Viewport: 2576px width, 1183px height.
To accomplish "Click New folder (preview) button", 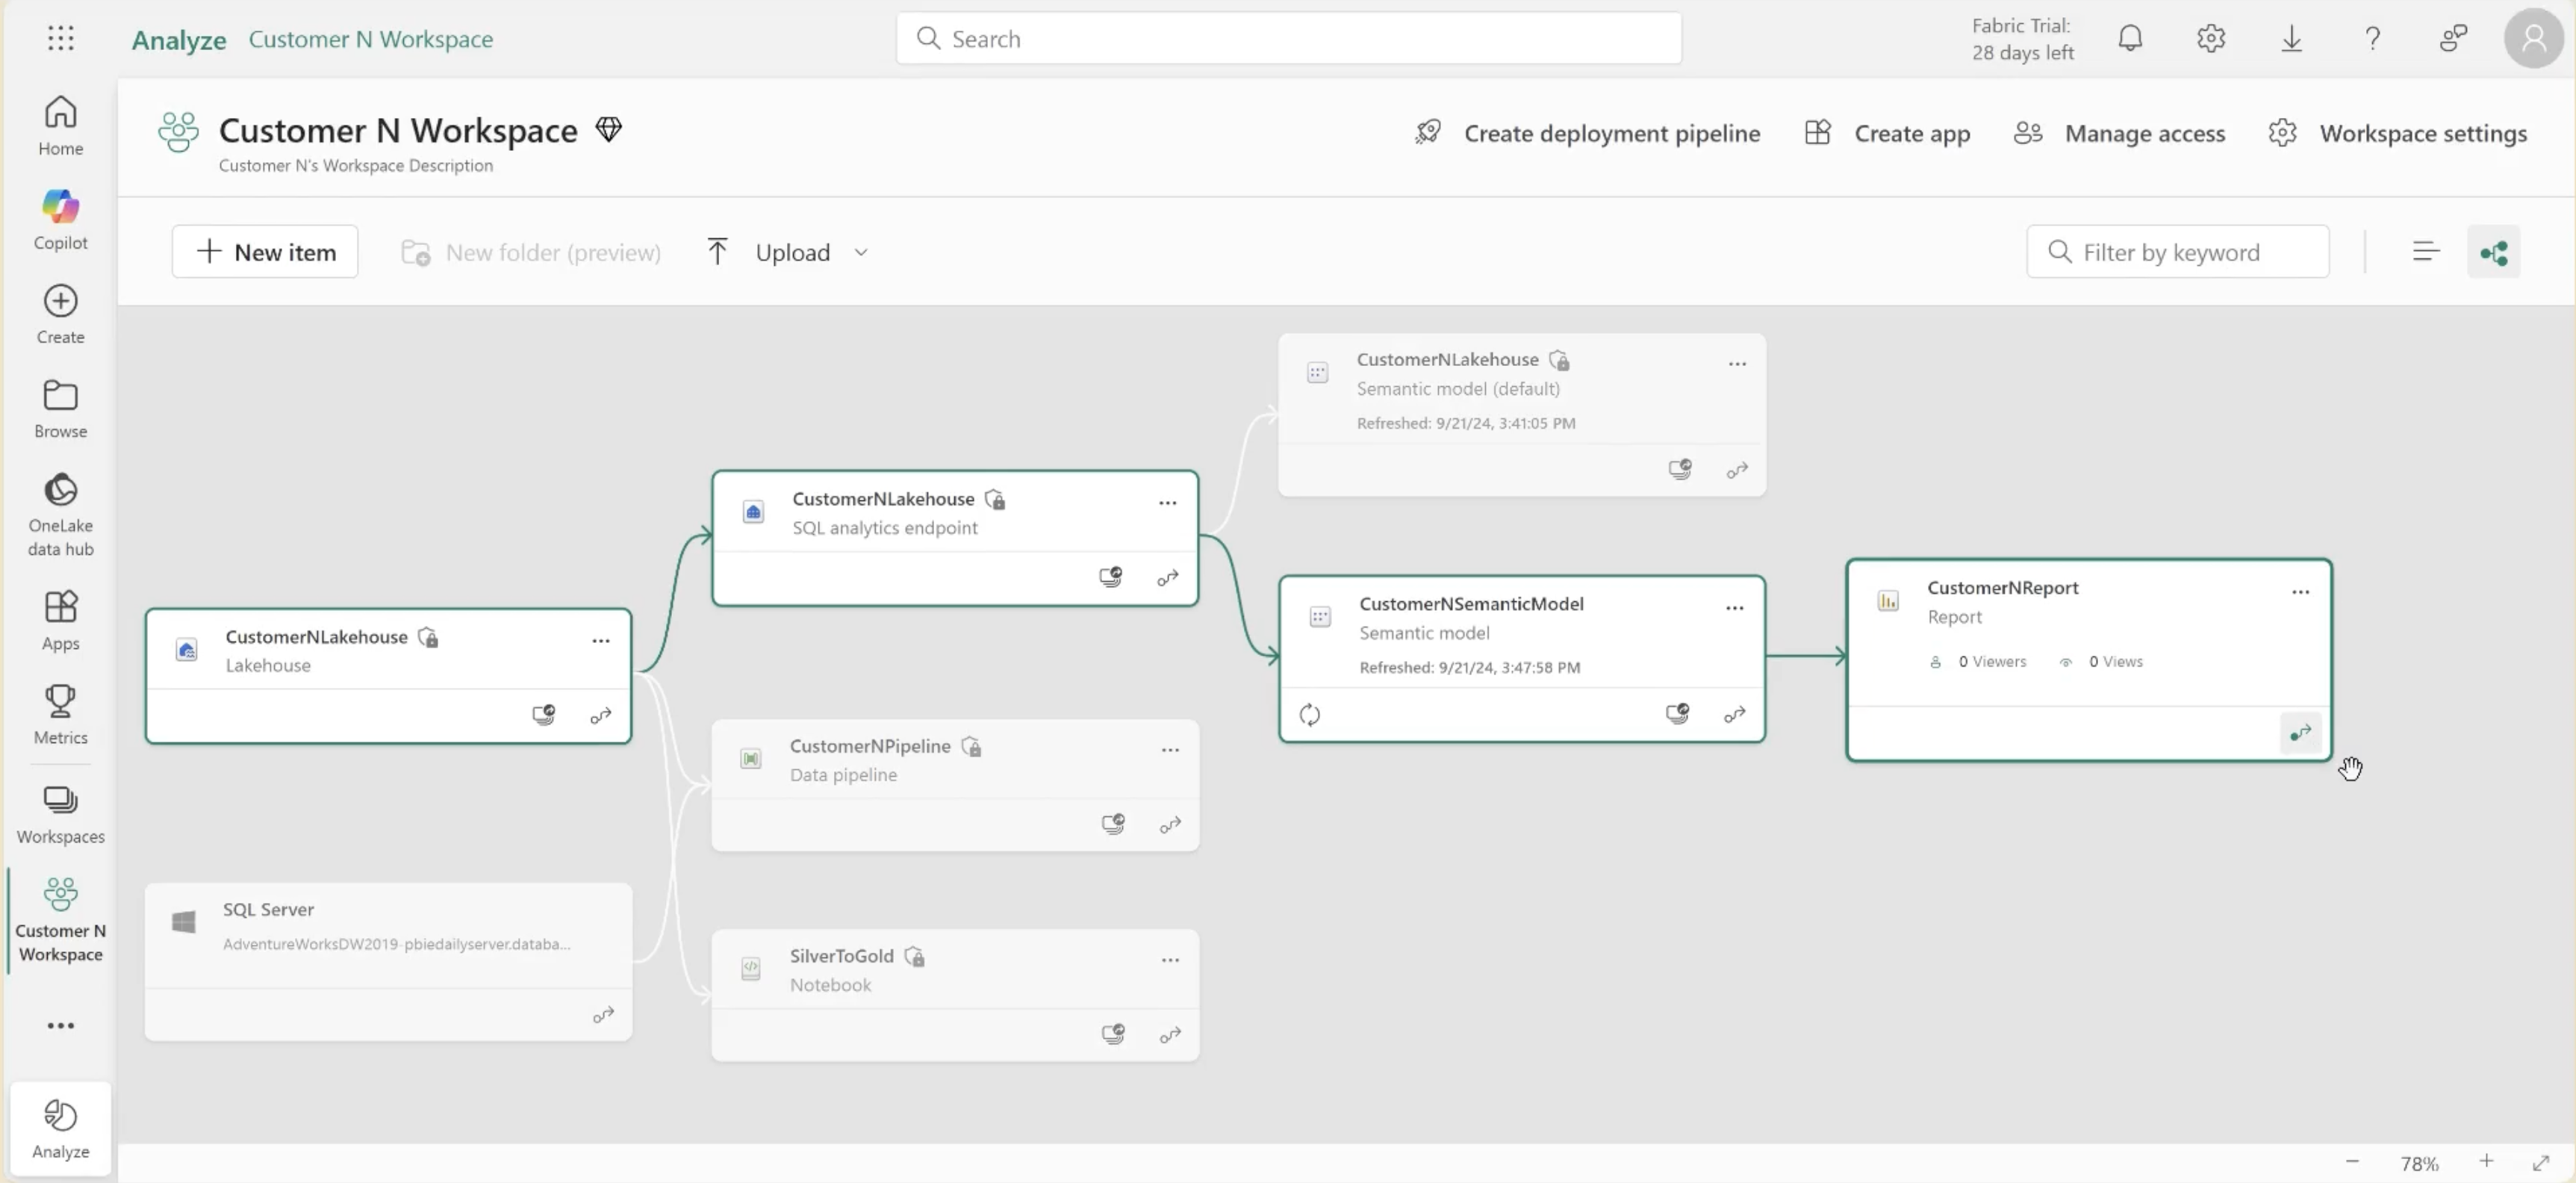I will tap(531, 252).
